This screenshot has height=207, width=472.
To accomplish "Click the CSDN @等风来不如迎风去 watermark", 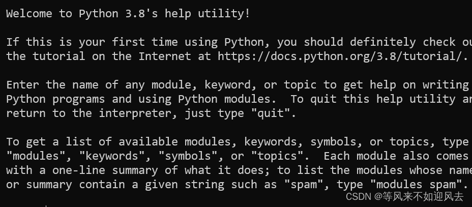I will click(404, 197).
